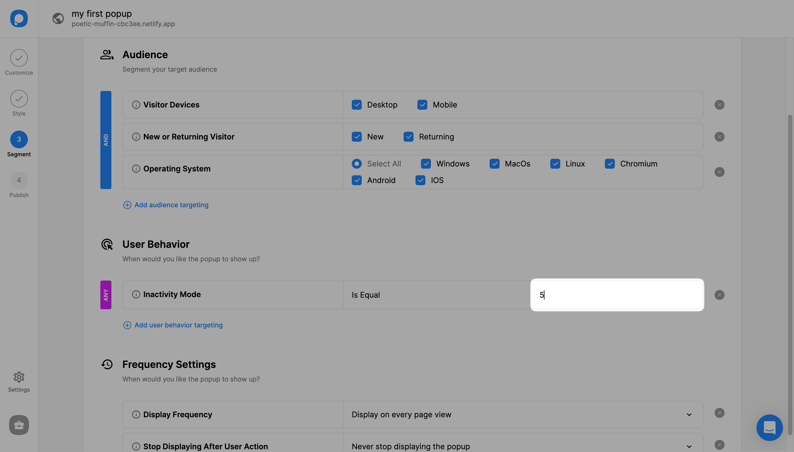Open the Publish step icon
Image resolution: width=794 pixels, height=452 pixels.
coord(19,180)
